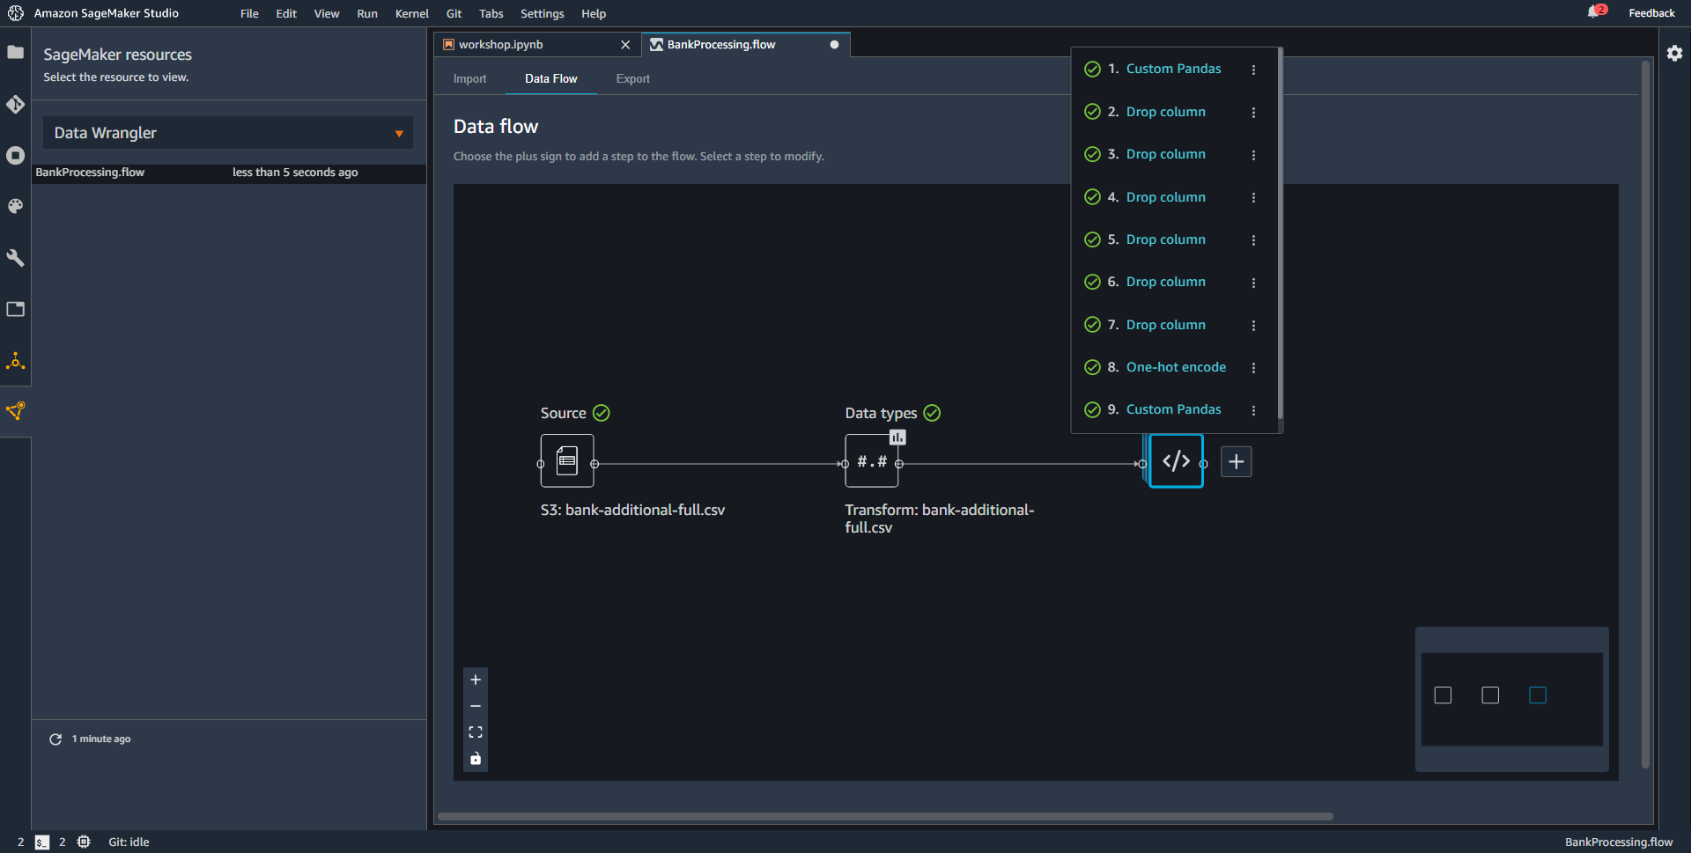Click Git: idle status bar item

pyautogui.click(x=129, y=842)
